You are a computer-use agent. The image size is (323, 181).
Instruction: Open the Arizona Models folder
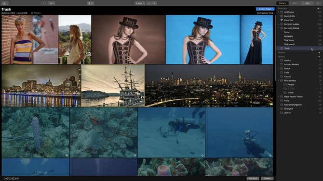click(291, 64)
